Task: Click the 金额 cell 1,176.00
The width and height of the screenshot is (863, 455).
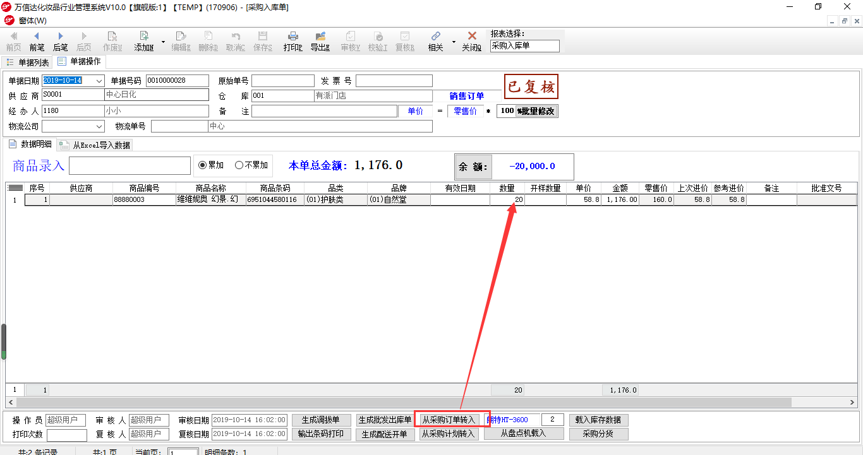Action: pos(620,199)
